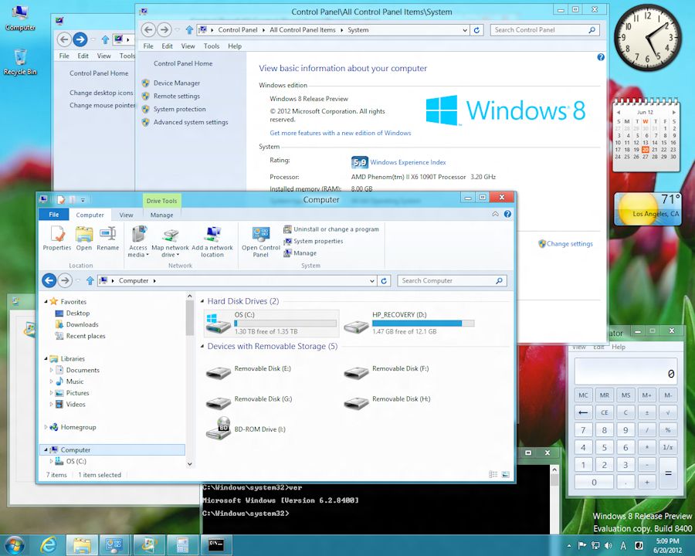Select the Rename ribbon icon
695x556 pixels.
tap(107, 239)
